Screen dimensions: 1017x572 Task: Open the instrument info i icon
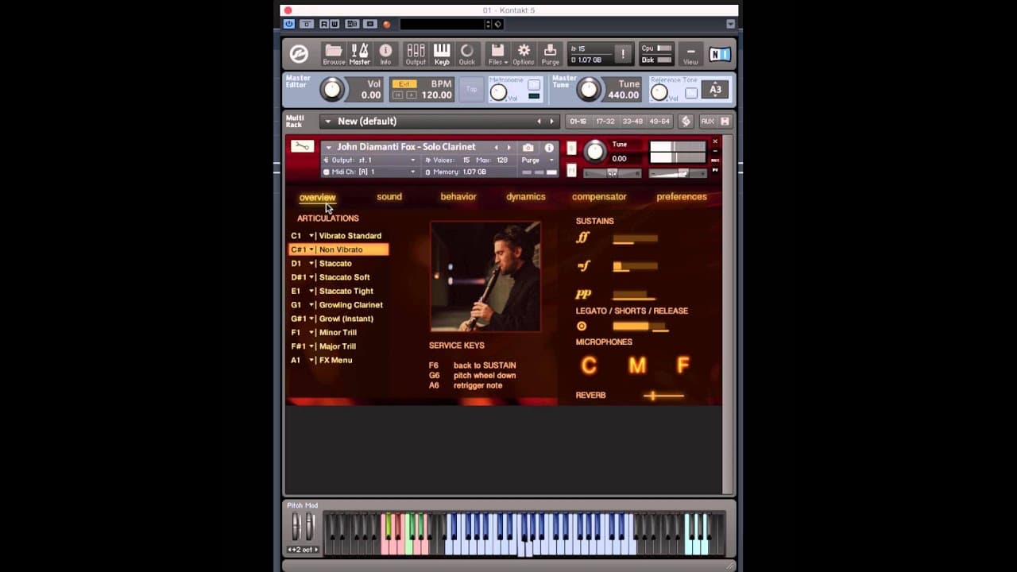[549, 148]
